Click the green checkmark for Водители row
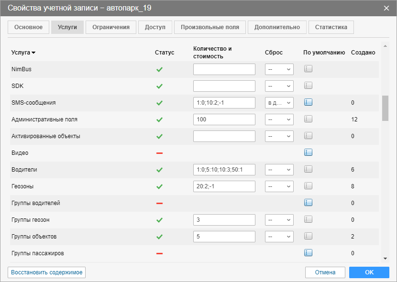This screenshot has height=282, width=397. pos(160,170)
